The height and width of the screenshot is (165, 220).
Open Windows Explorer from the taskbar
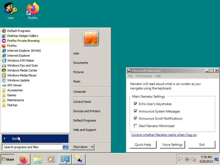click(38, 159)
